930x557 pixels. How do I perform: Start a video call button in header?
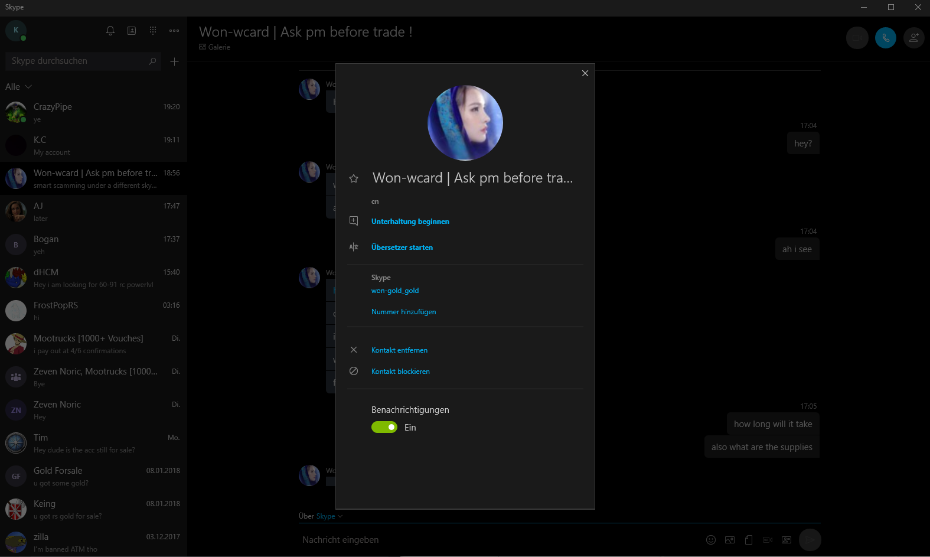857,38
